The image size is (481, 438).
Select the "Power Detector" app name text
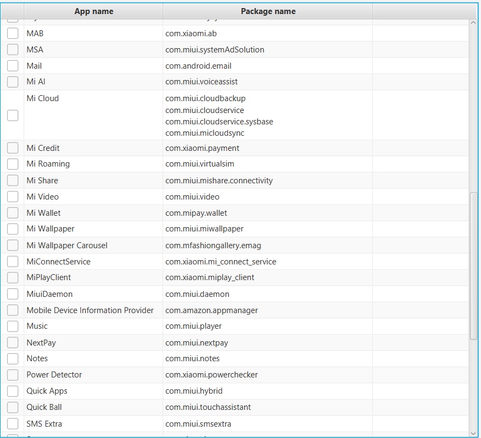pyautogui.click(x=54, y=375)
